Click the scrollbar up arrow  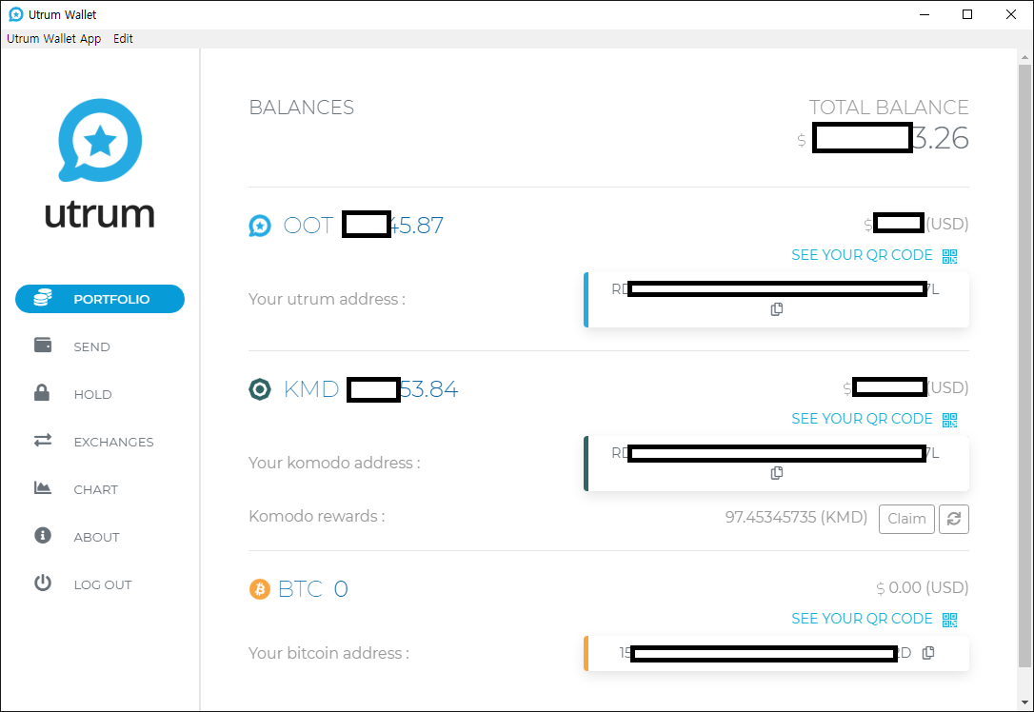tap(1024, 57)
